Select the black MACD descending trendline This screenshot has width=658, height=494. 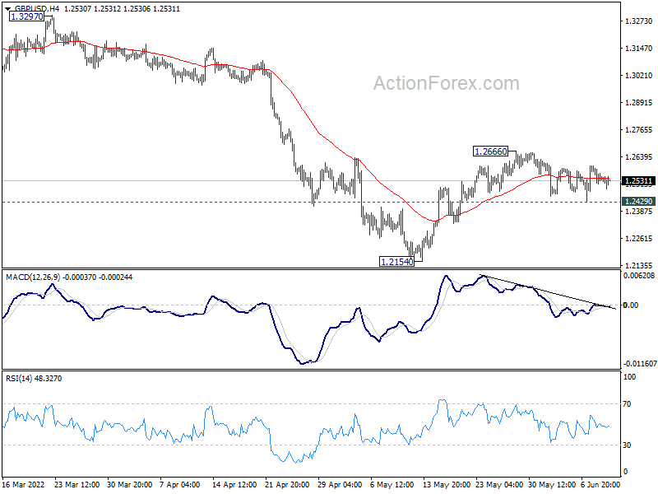tap(549, 292)
